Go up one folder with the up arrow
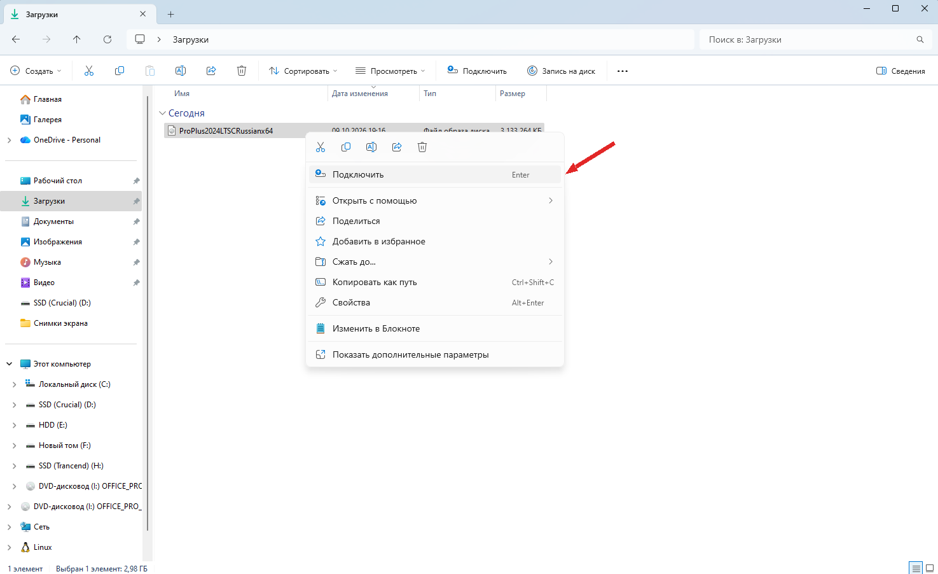 coord(77,39)
